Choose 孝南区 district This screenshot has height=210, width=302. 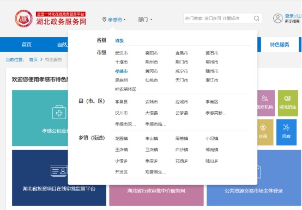coord(212,102)
